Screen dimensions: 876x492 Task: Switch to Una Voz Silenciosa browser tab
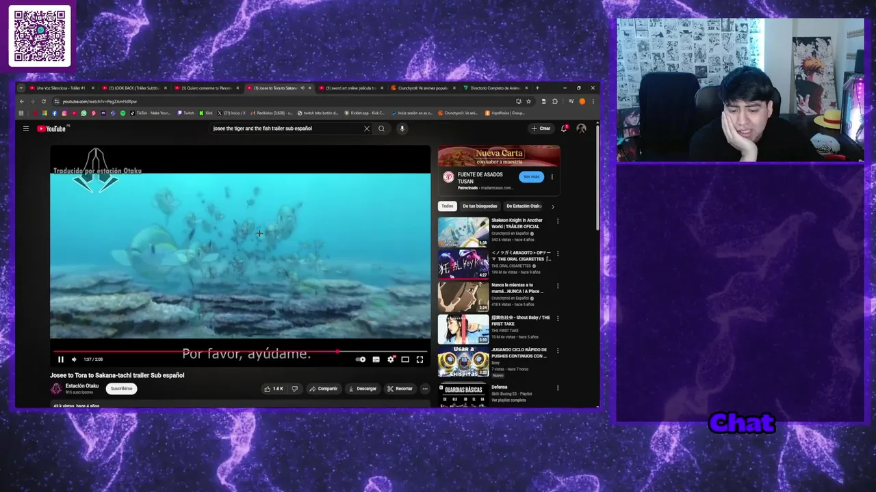61,88
